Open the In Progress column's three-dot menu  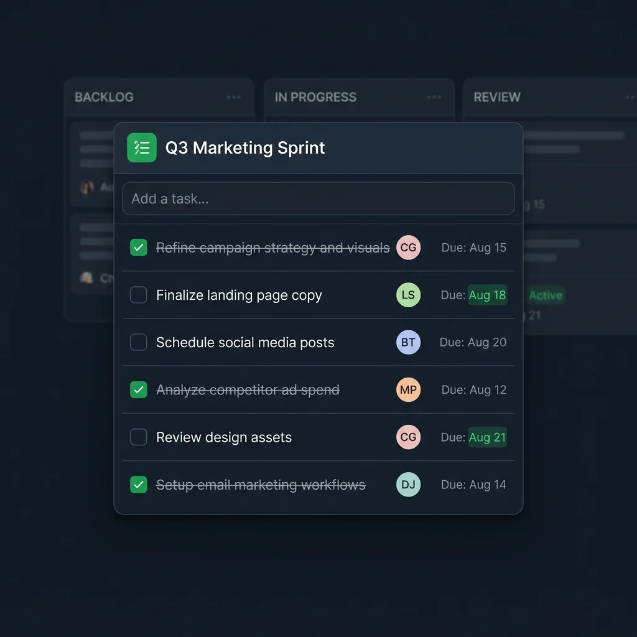click(x=434, y=97)
